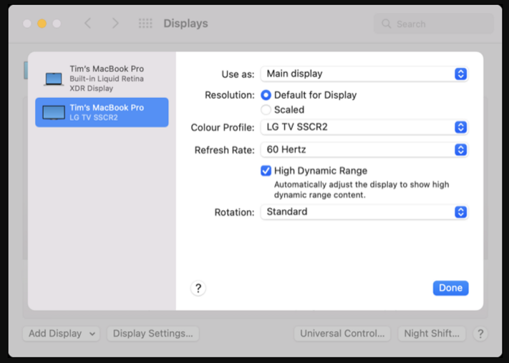
Task: Click the Displays window title
Action: tap(186, 24)
